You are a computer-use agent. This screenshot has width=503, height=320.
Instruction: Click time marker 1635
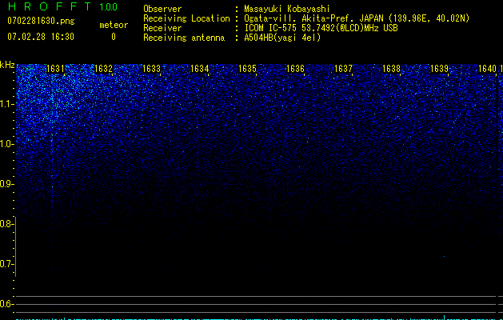[x=247, y=69]
